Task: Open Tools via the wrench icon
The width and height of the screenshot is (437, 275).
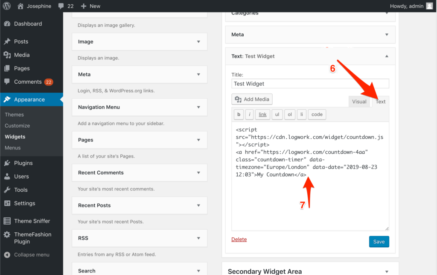Action: click(7, 190)
